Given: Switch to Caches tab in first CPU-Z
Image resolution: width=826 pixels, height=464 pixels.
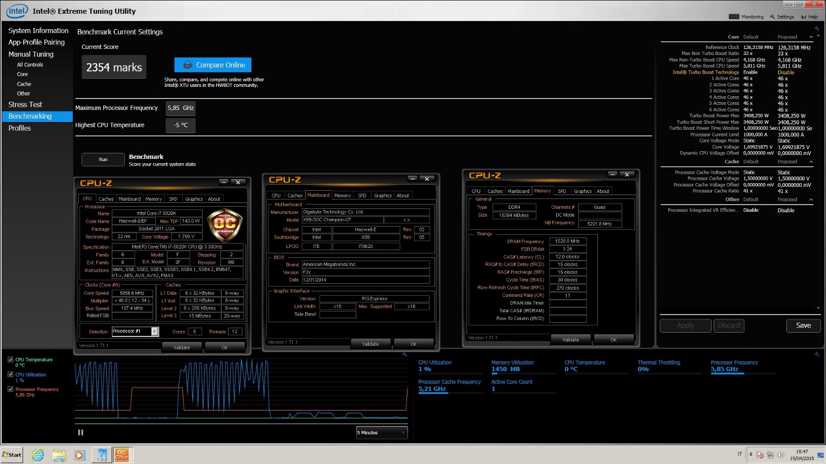Looking at the screenshot, I should click(106, 199).
